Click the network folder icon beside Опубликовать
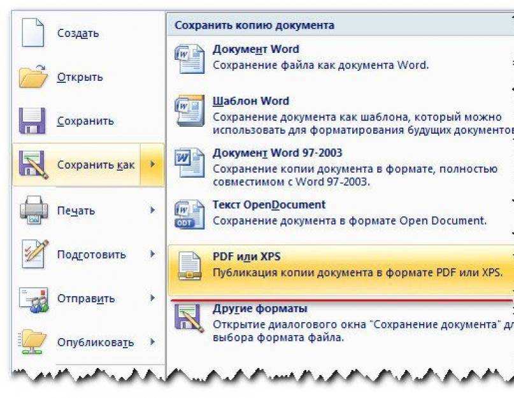 pos(32,342)
